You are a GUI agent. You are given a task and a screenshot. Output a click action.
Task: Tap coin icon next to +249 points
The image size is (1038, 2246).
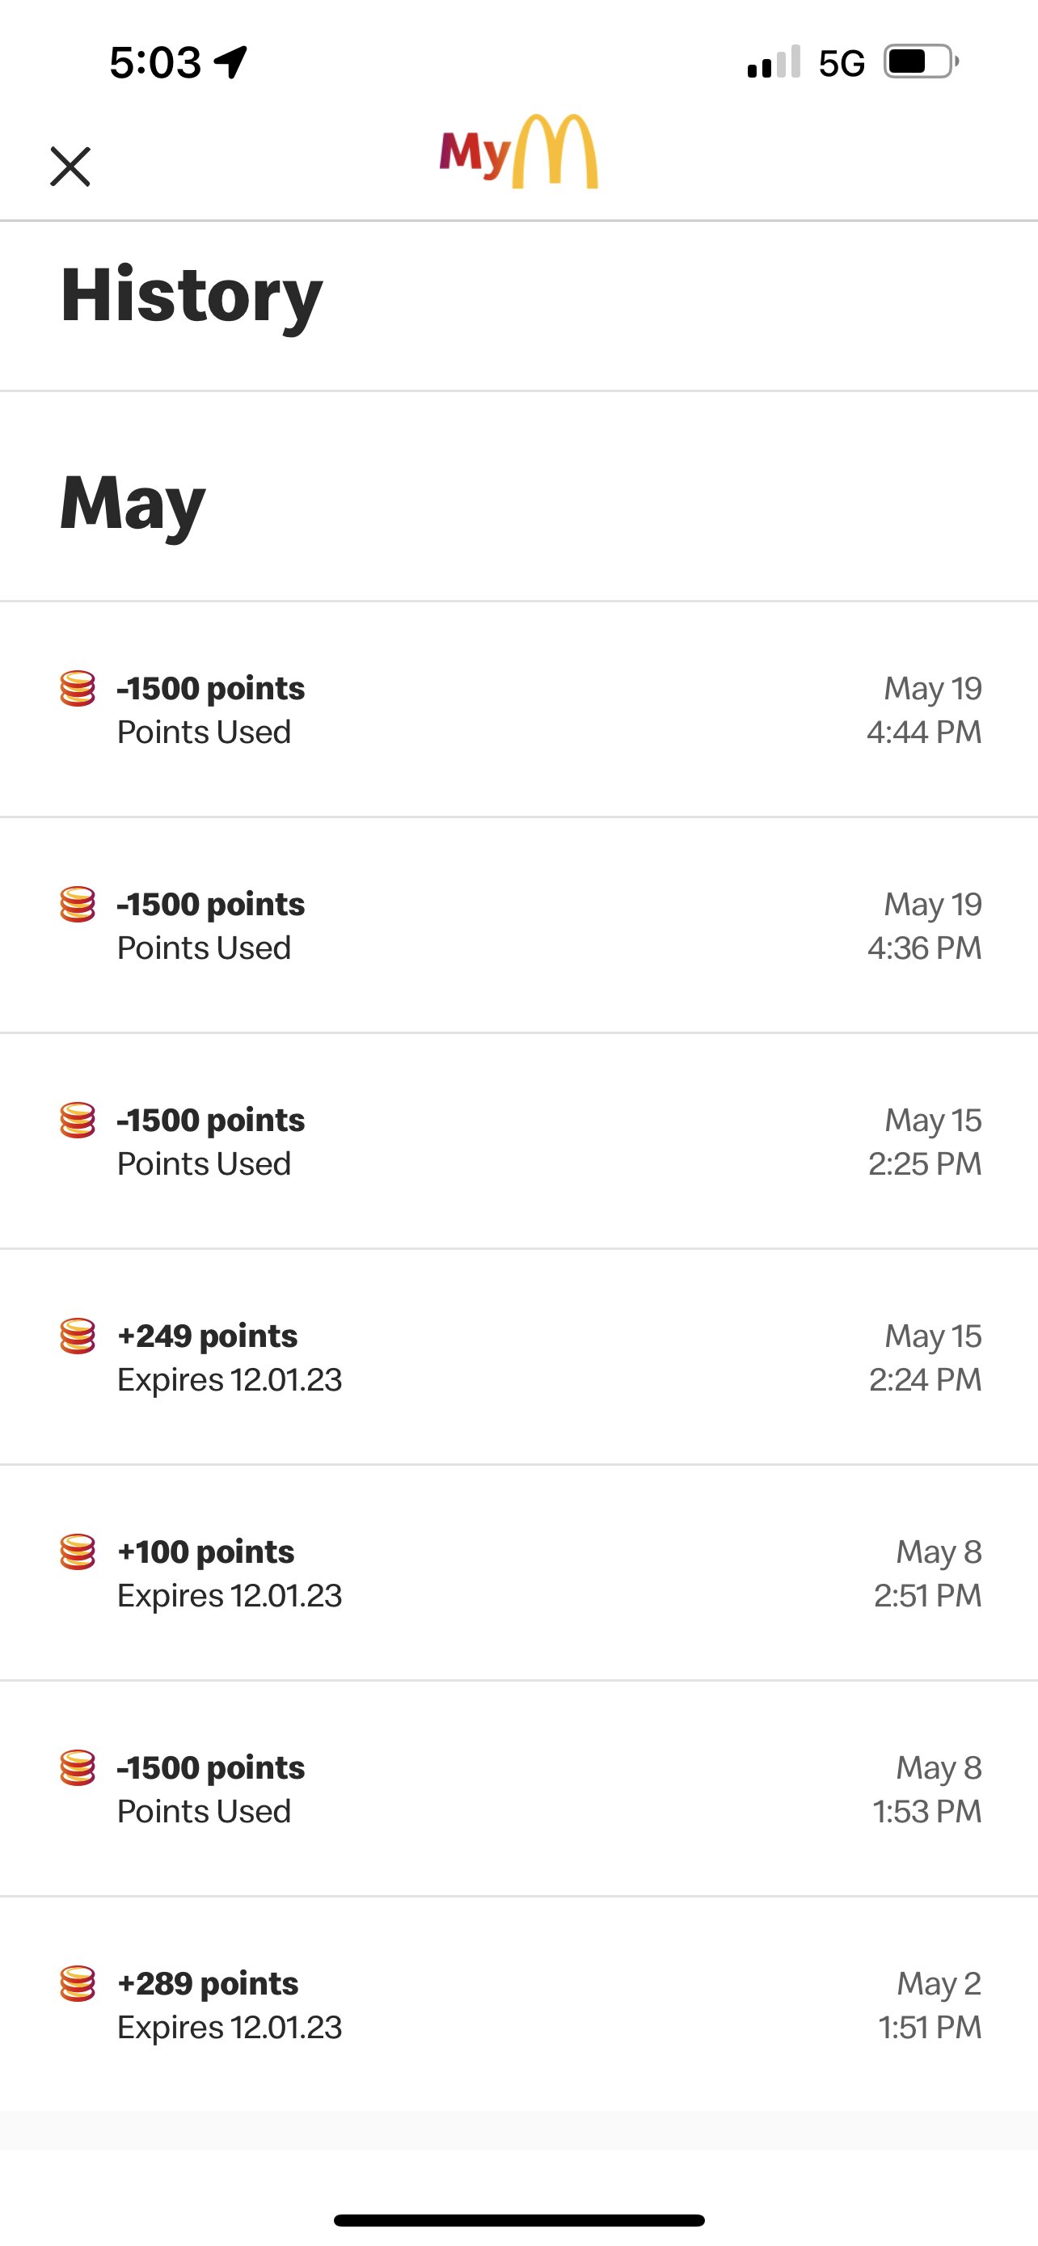pos(78,1336)
